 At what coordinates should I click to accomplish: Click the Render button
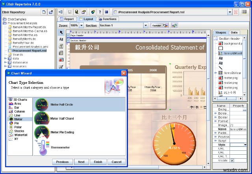click(x=159, y=25)
